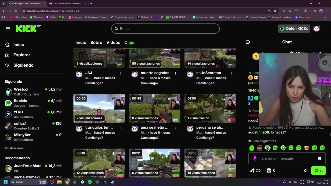Open the browser tab search dropdown
Screen dimensions: 331x186
tap(3, 4)
